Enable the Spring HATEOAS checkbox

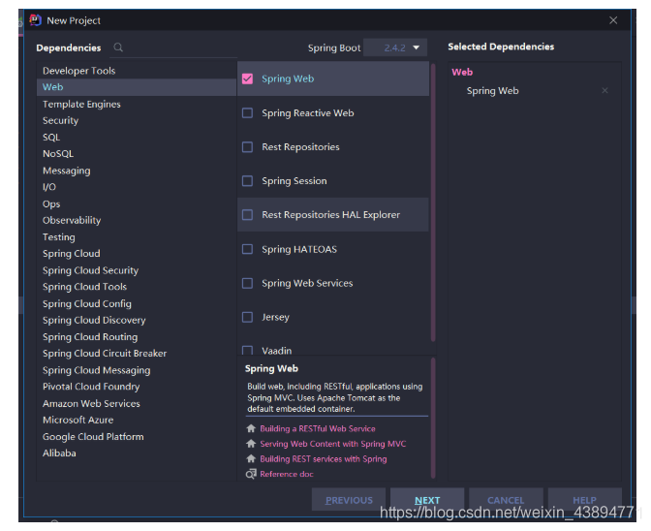(x=247, y=249)
